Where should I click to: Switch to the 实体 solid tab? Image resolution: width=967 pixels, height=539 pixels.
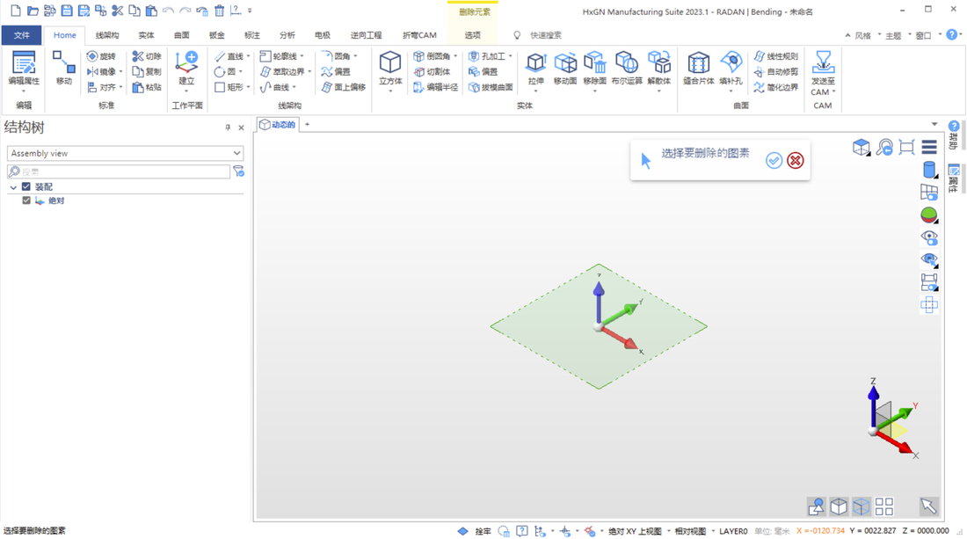tap(146, 35)
